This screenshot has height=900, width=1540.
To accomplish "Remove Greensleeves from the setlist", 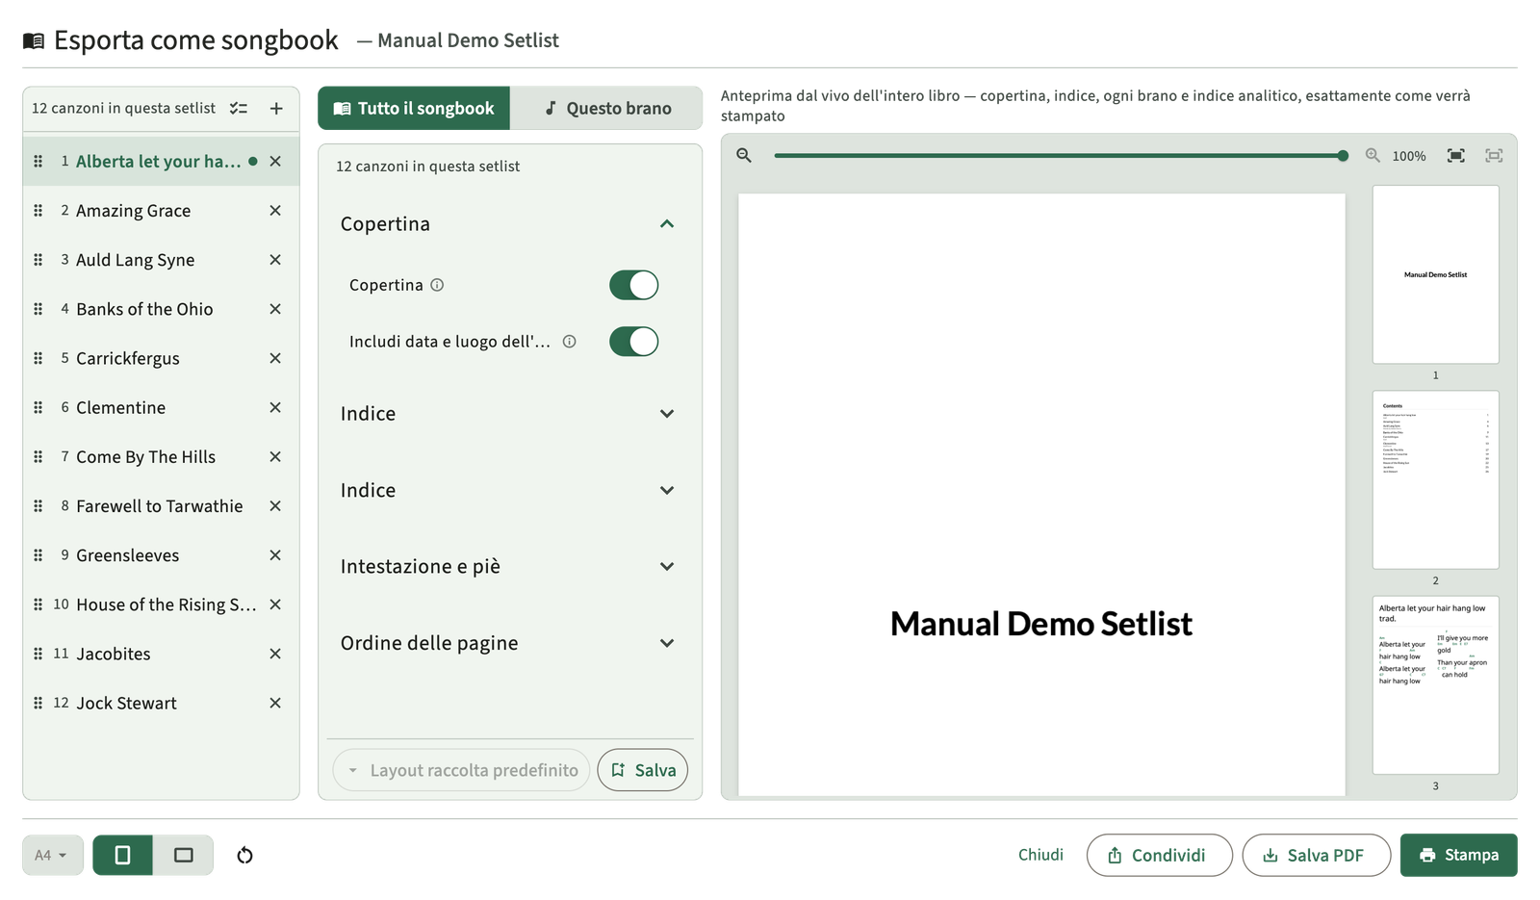I will tap(275, 555).
